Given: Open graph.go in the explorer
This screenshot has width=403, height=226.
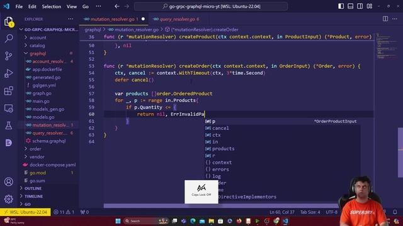Looking at the screenshot, I should point(42,94).
